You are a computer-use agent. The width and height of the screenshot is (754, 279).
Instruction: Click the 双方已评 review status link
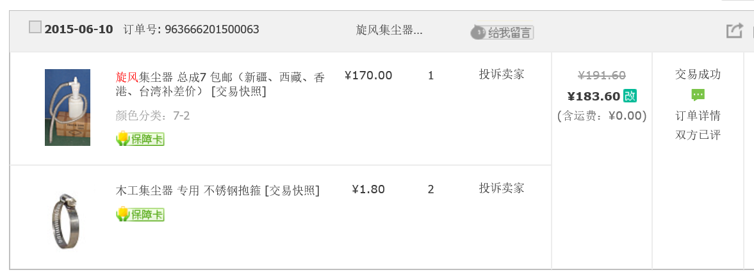(x=698, y=135)
